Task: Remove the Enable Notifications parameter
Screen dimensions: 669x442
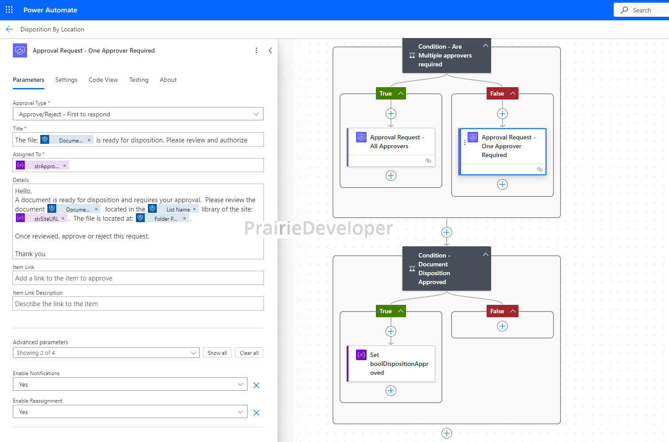Action: [x=256, y=385]
